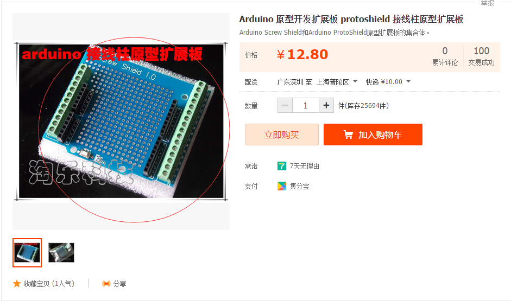Click the 分享 share link
The width and height of the screenshot is (511, 307).
pyautogui.click(x=119, y=284)
